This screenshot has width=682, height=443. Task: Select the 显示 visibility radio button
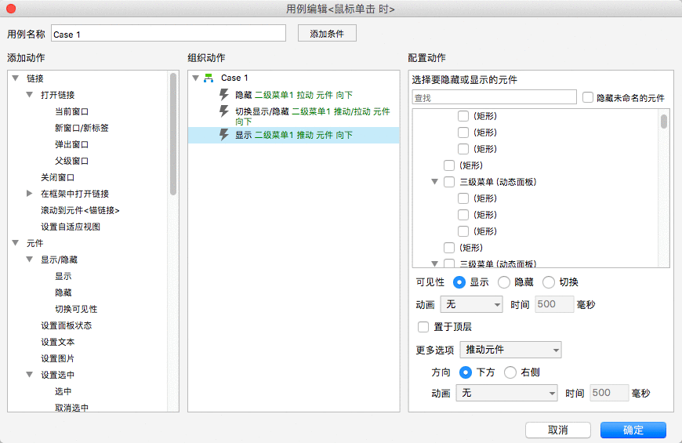pos(459,282)
